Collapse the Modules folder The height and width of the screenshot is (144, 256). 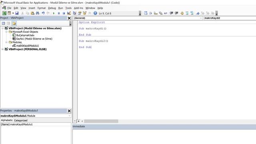click(6, 42)
